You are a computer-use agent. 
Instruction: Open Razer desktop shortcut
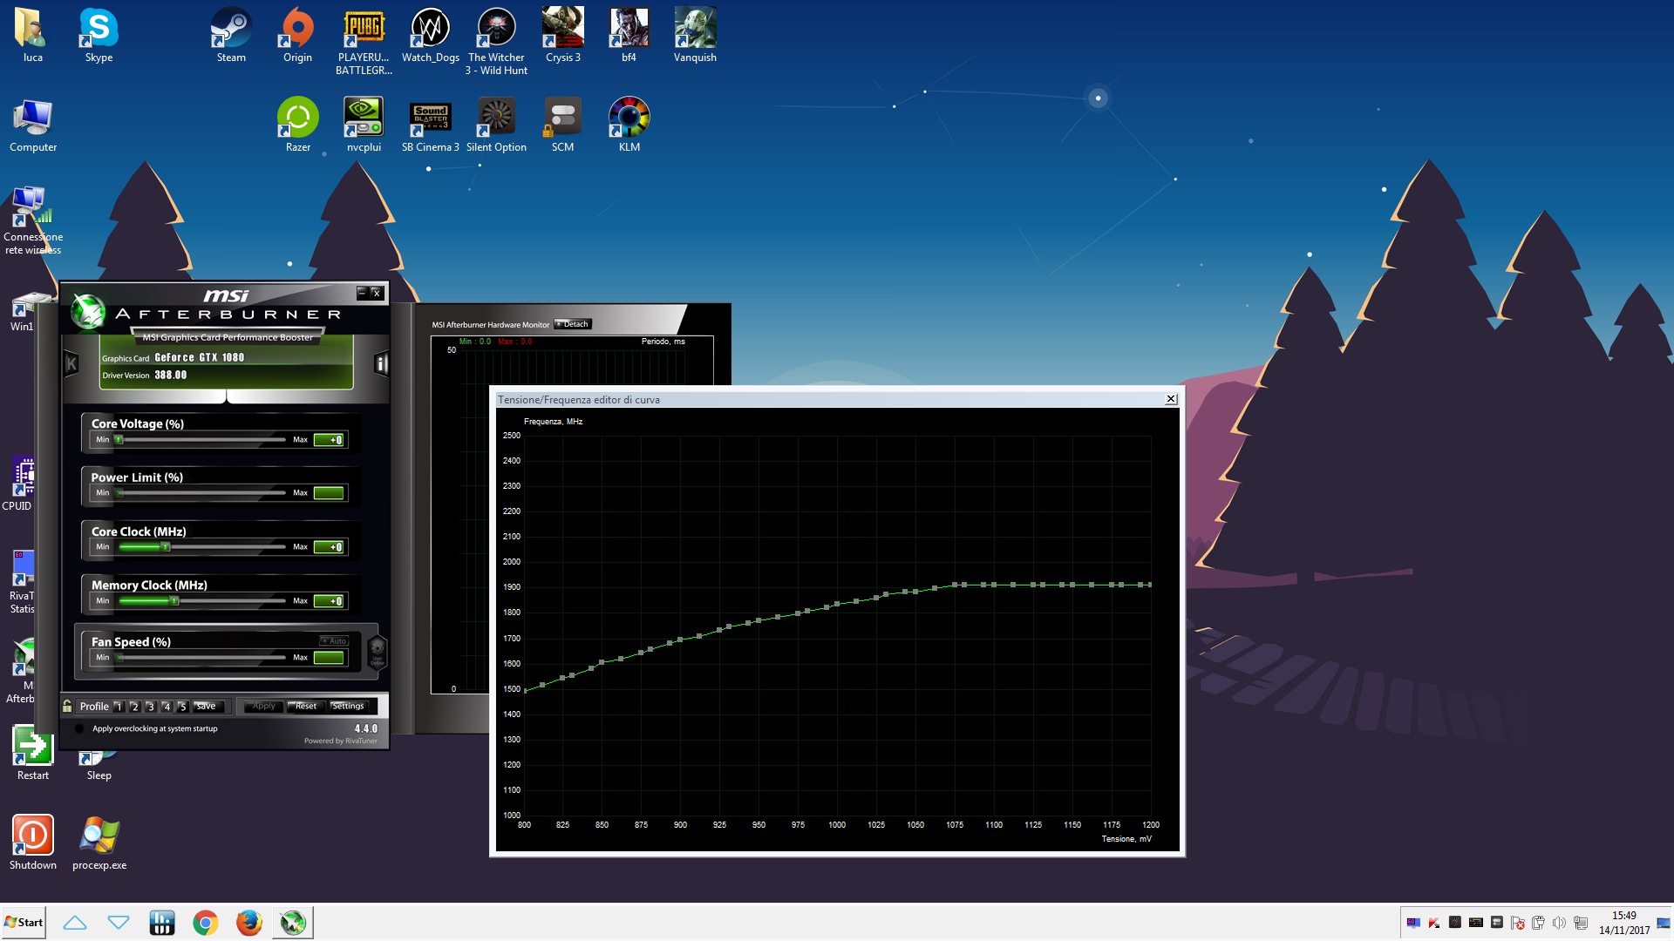(297, 125)
